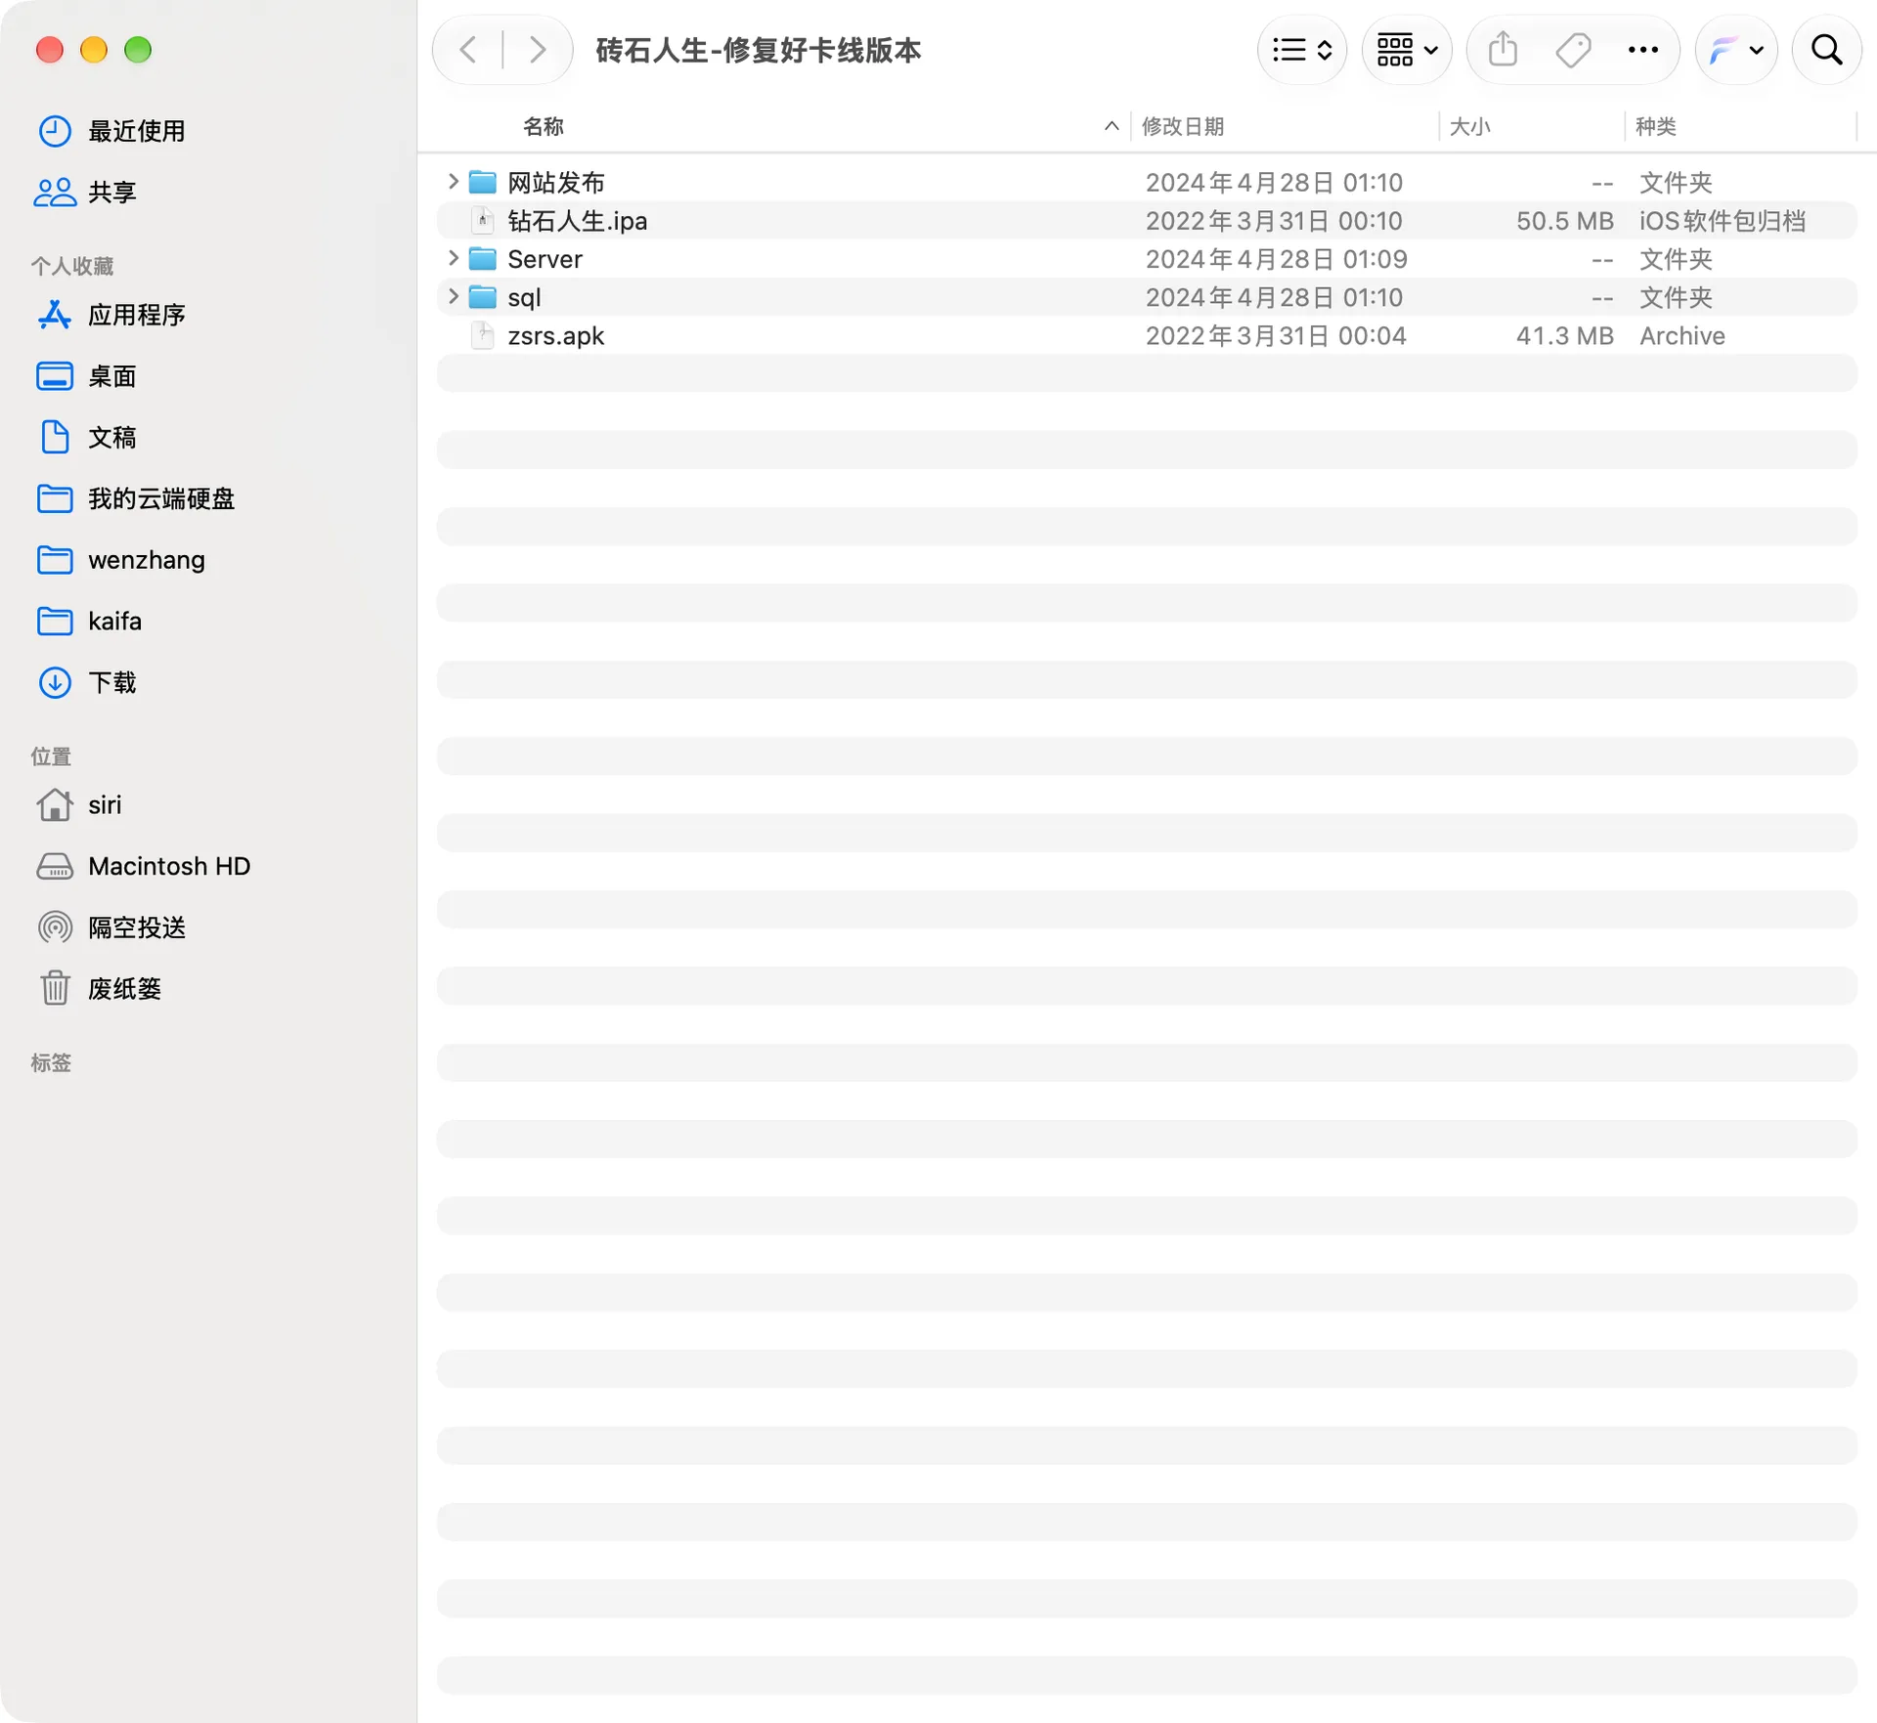
Task: Click the window title 砖石人生-修复好卡线版本
Action: pyautogui.click(x=758, y=50)
